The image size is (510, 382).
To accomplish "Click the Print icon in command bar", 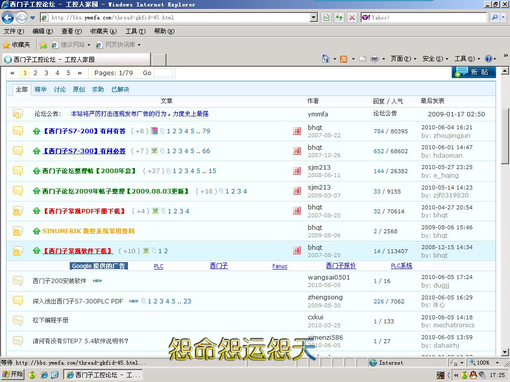I will tap(375, 59).
